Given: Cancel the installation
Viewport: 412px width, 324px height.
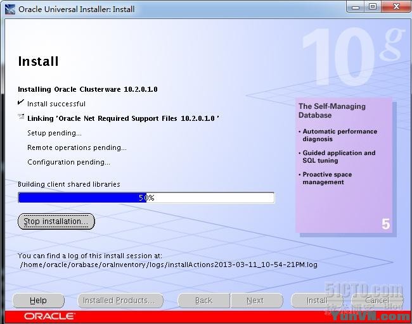Looking at the screenshot, I should 377,301.
